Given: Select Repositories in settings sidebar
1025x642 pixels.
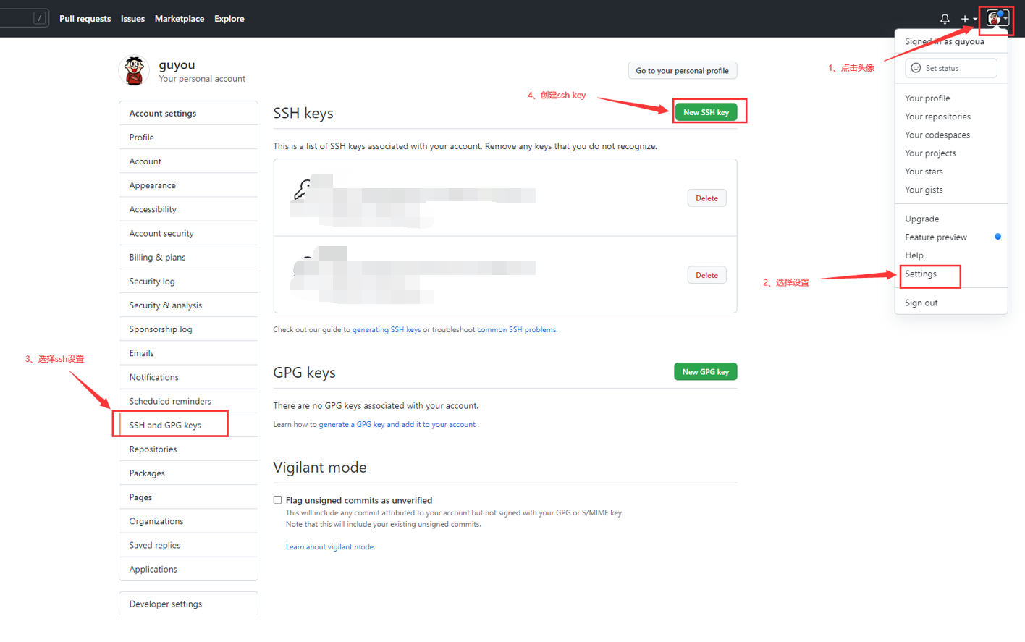Looking at the screenshot, I should tap(188, 449).
